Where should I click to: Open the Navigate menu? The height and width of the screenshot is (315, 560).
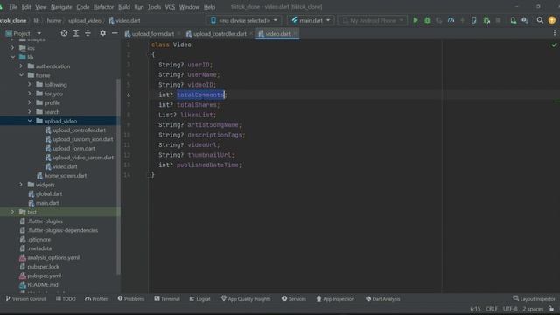[x=61, y=7]
